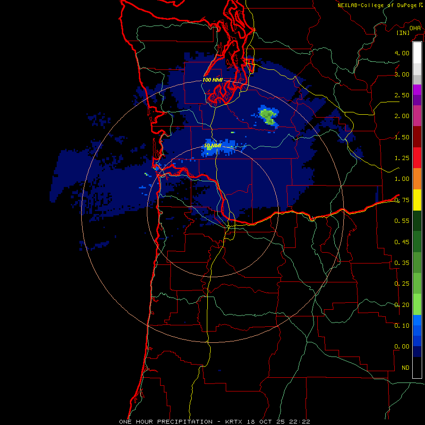Click the 0.00 legend value
Image resolution: width=425 pixels, height=425 pixels.
click(402, 347)
